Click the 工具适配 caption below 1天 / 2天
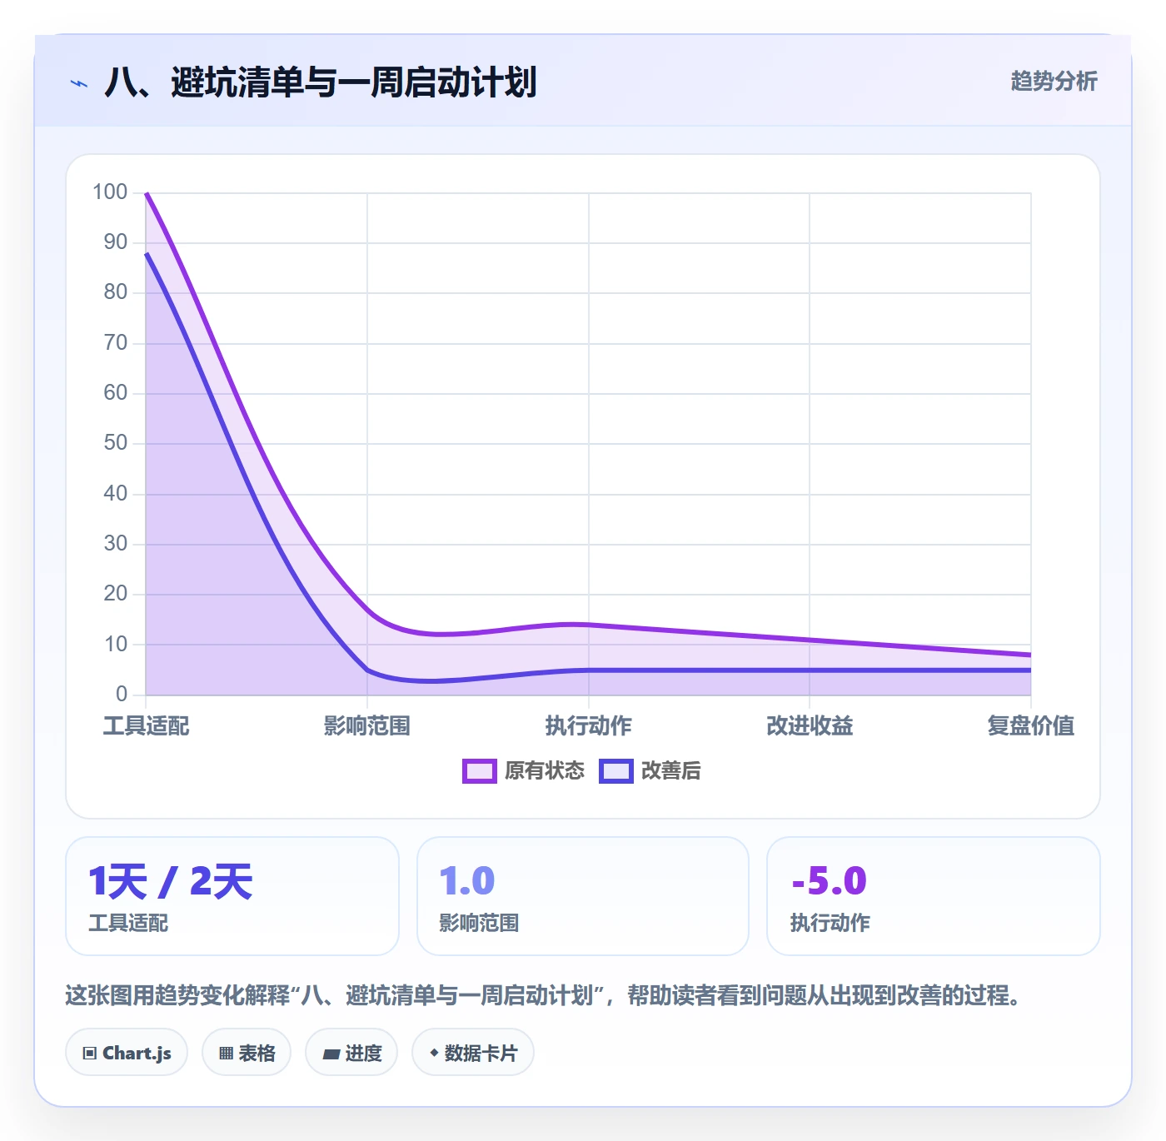The width and height of the screenshot is (1166, 1141). click(x=128, y=923)
